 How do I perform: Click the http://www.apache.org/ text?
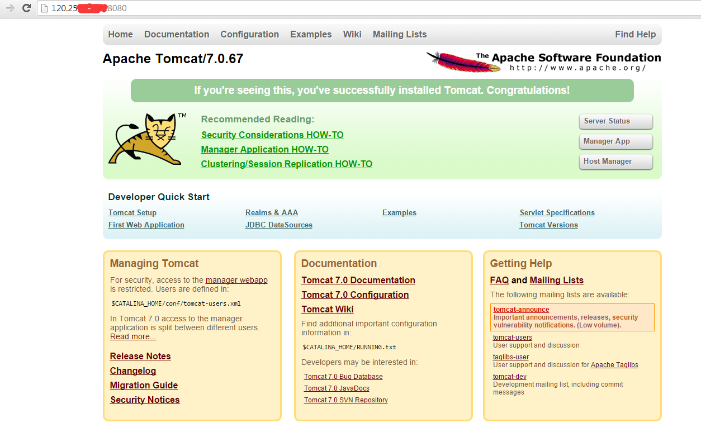[578, 68]
